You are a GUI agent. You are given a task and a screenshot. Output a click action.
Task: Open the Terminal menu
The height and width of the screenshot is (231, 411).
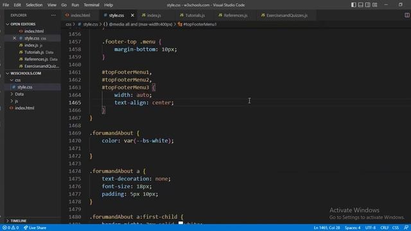click(91, 4)
